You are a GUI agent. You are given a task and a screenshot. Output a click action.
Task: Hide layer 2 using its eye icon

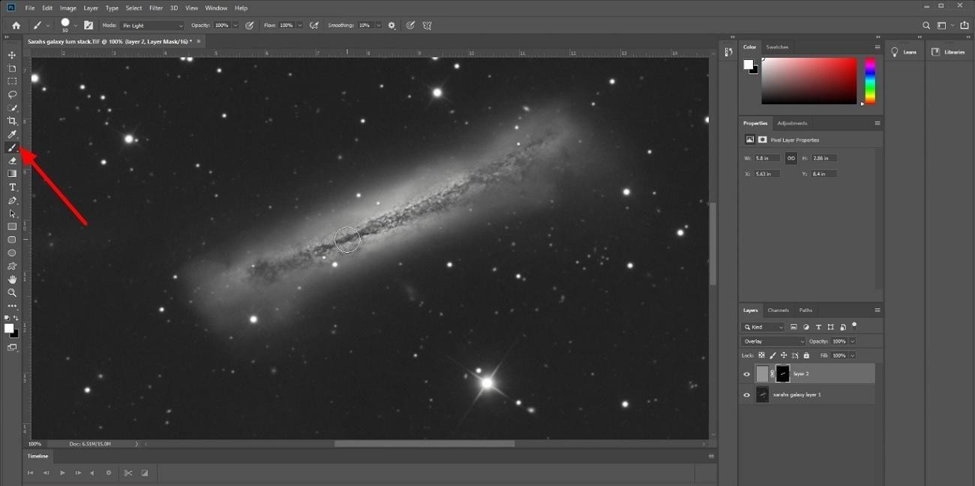tap(746, 374)
